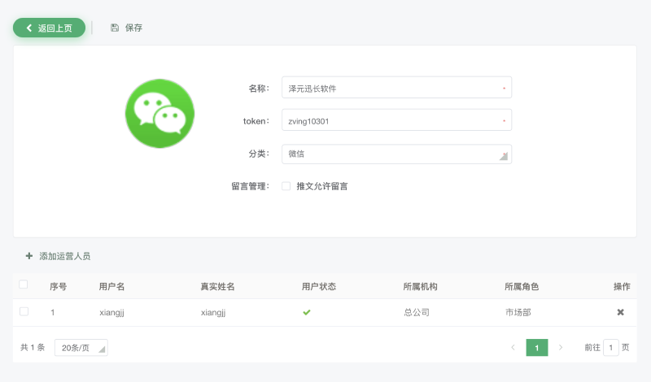Click the 市场部 cell
Image resolution: width=651 pixels, height=382 pixels.
click(518, 312)
